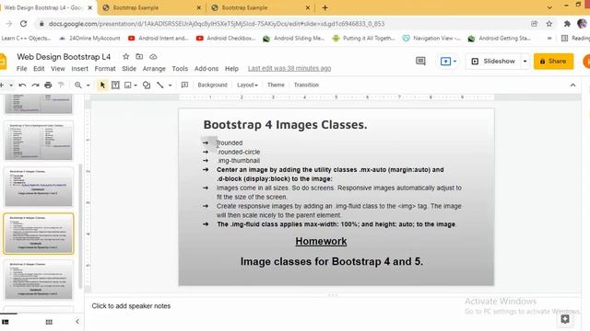Open comment history icon
The image size is (590, 331).
[x=420, y=62]
